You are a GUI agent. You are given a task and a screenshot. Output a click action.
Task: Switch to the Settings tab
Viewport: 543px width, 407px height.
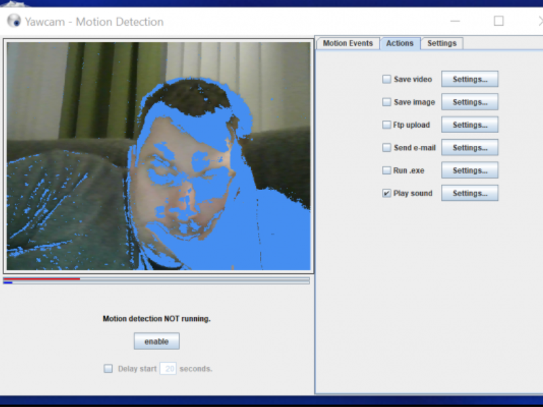[x=442, y=43]
